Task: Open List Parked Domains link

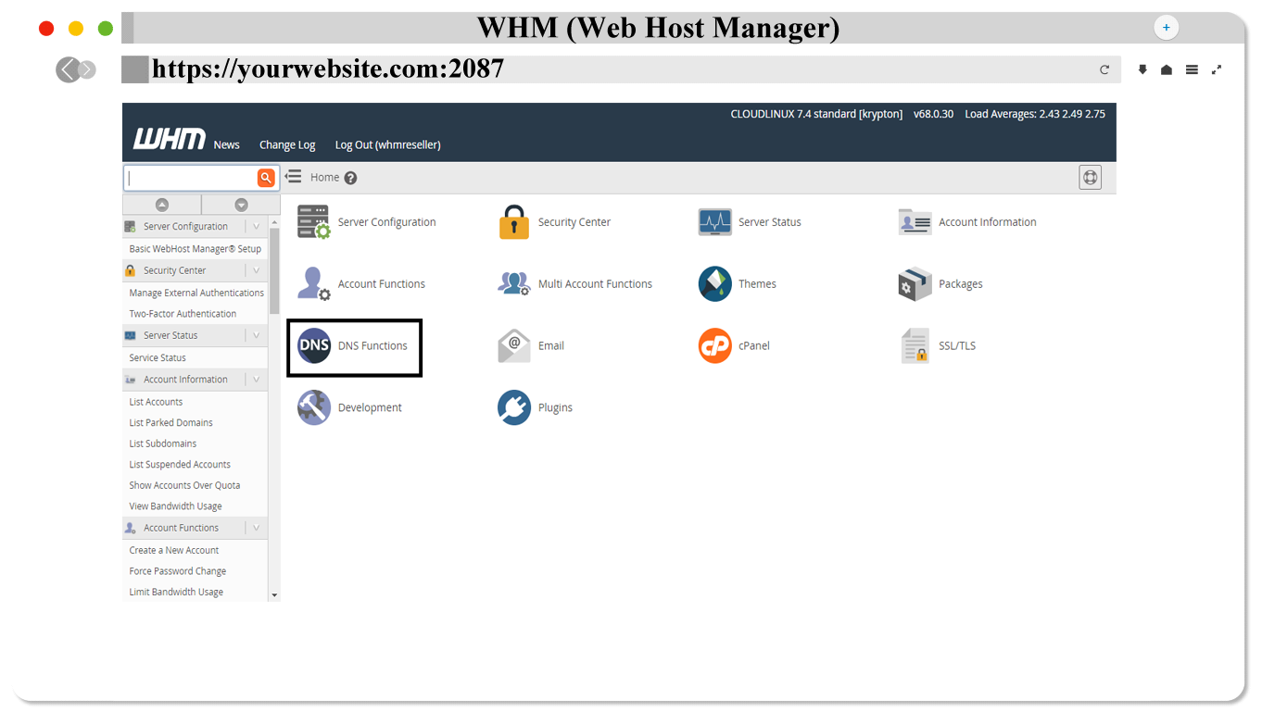Action: 170,422
